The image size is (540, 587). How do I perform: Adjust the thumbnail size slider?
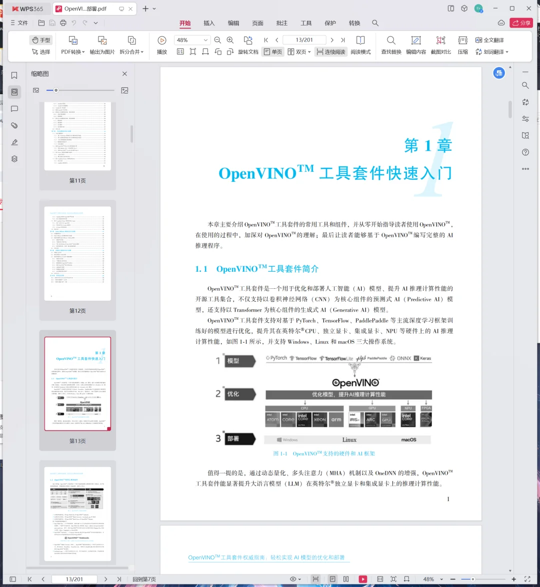(80, 90)
